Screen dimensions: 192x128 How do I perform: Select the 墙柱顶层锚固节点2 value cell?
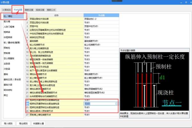point(101,89)
